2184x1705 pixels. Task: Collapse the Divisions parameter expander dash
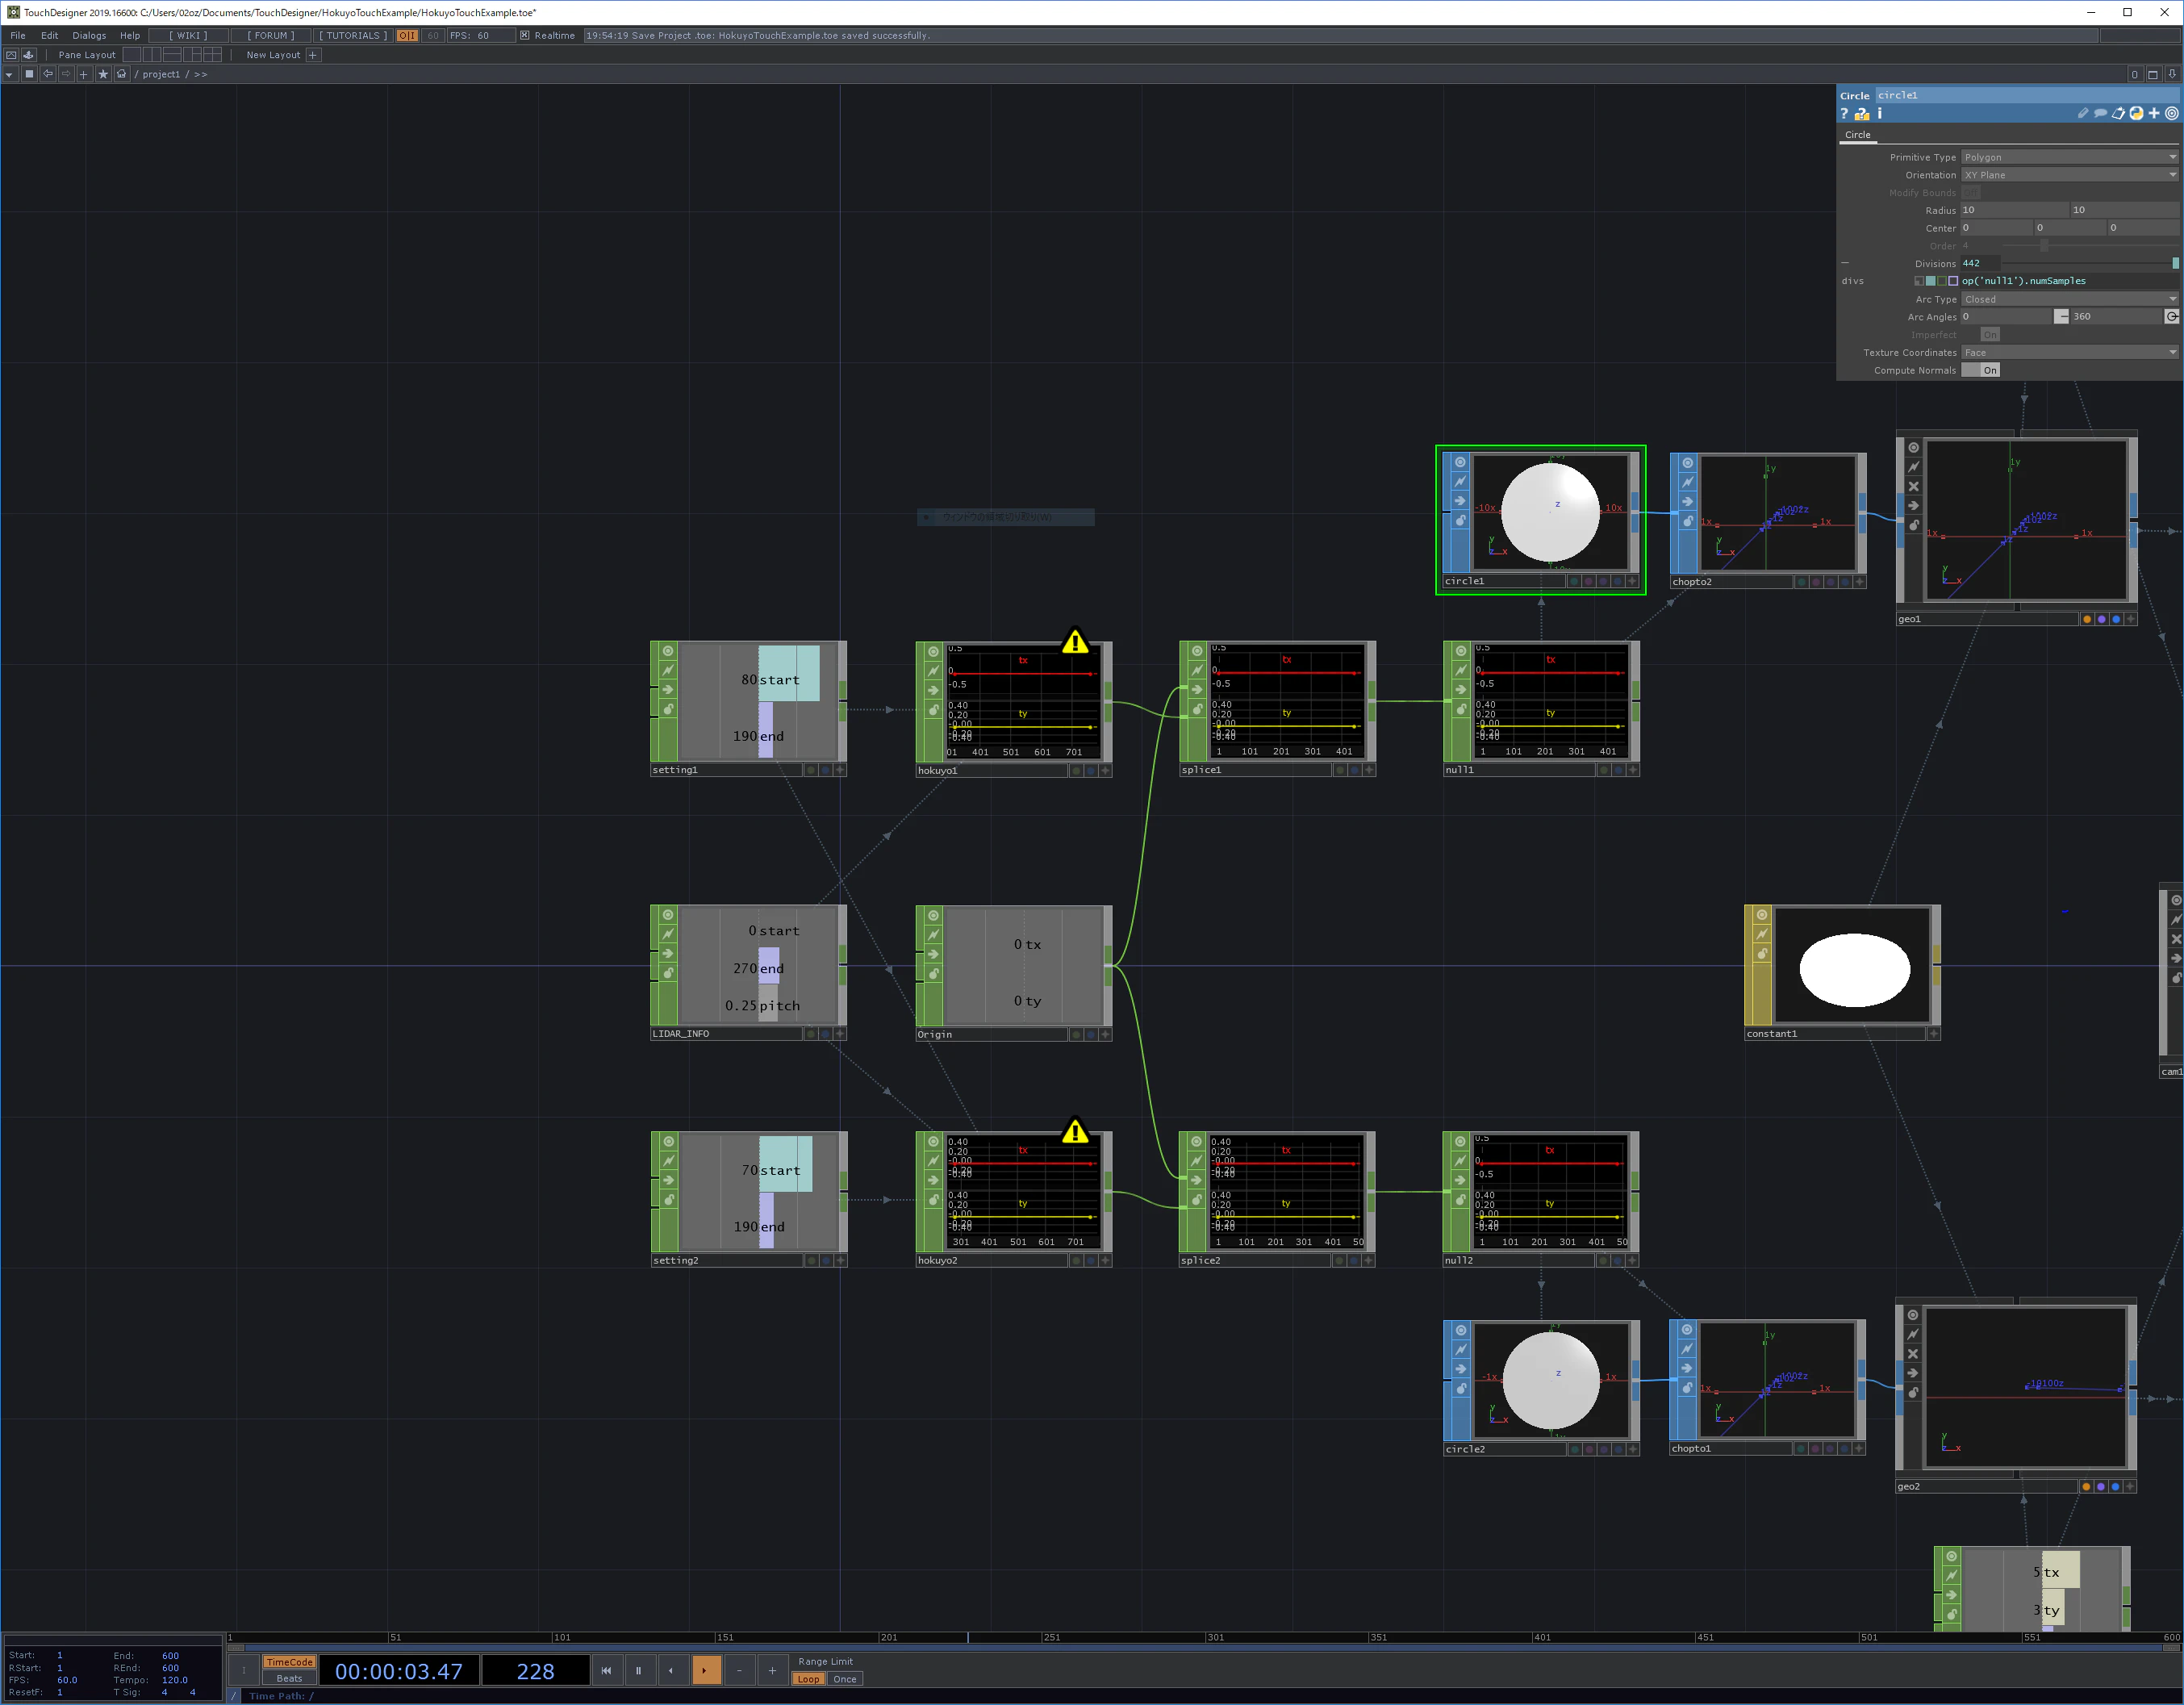(x=1846, y=264)
